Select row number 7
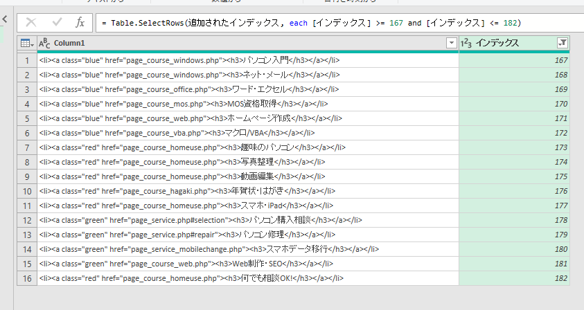The width and height of the screenshot is (584, 310). click(x=27, y=147)
